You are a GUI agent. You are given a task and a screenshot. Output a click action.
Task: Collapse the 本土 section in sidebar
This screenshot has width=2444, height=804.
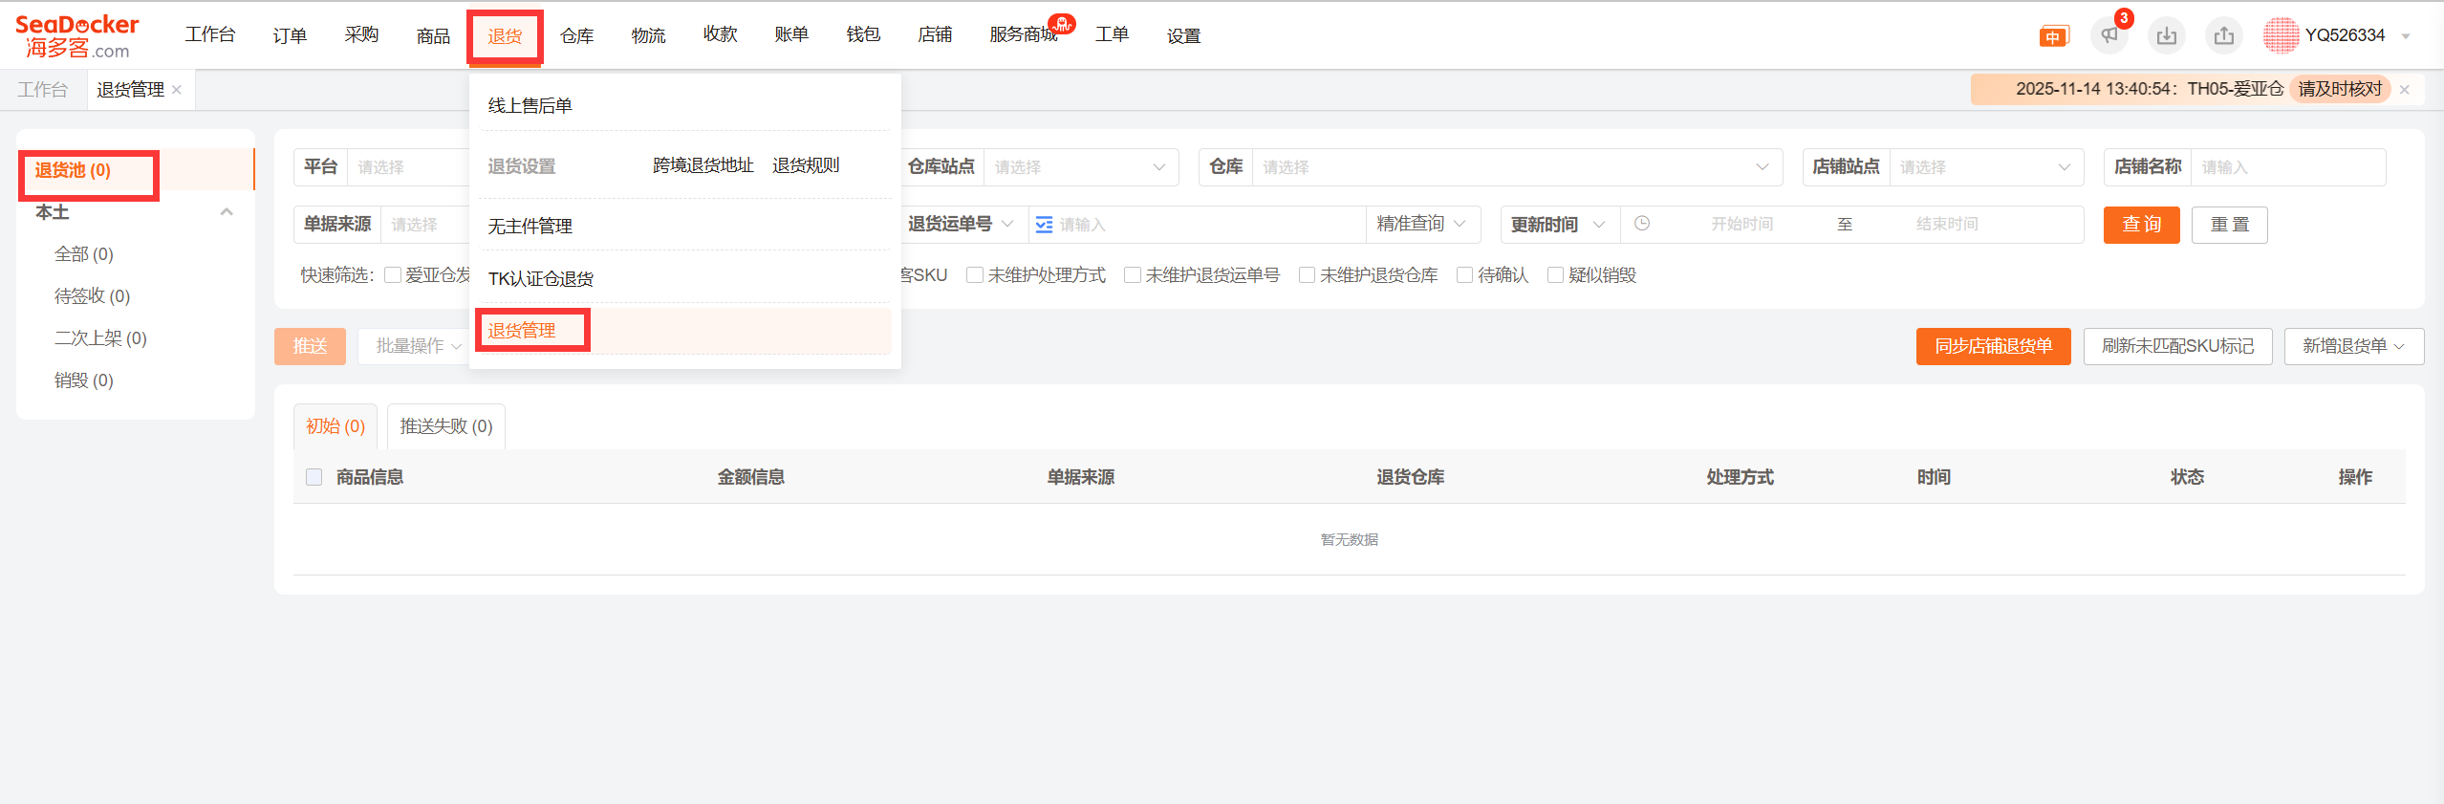pyautogui.click(x=227, y=212)
